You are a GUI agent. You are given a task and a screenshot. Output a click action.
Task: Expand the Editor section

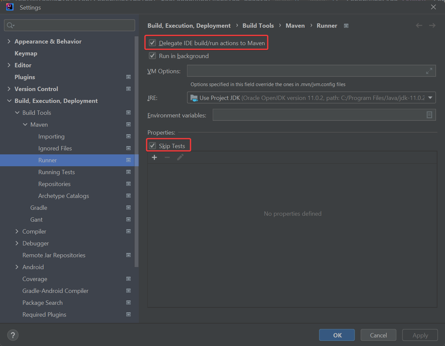tap(9, 65)
